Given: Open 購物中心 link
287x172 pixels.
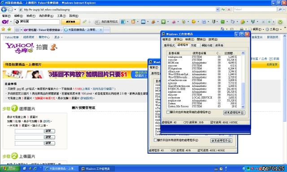Looking at the screenshot, I should [x=44, y=37].
